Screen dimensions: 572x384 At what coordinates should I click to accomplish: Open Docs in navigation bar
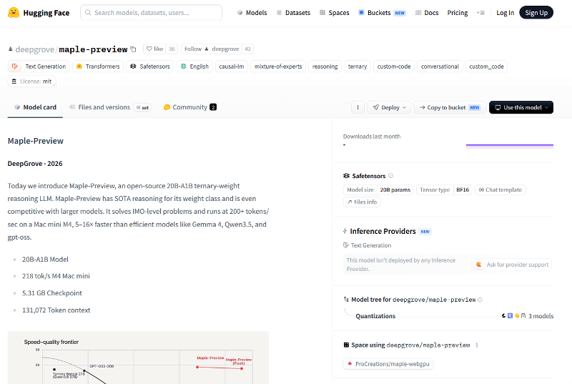(427, 13)
